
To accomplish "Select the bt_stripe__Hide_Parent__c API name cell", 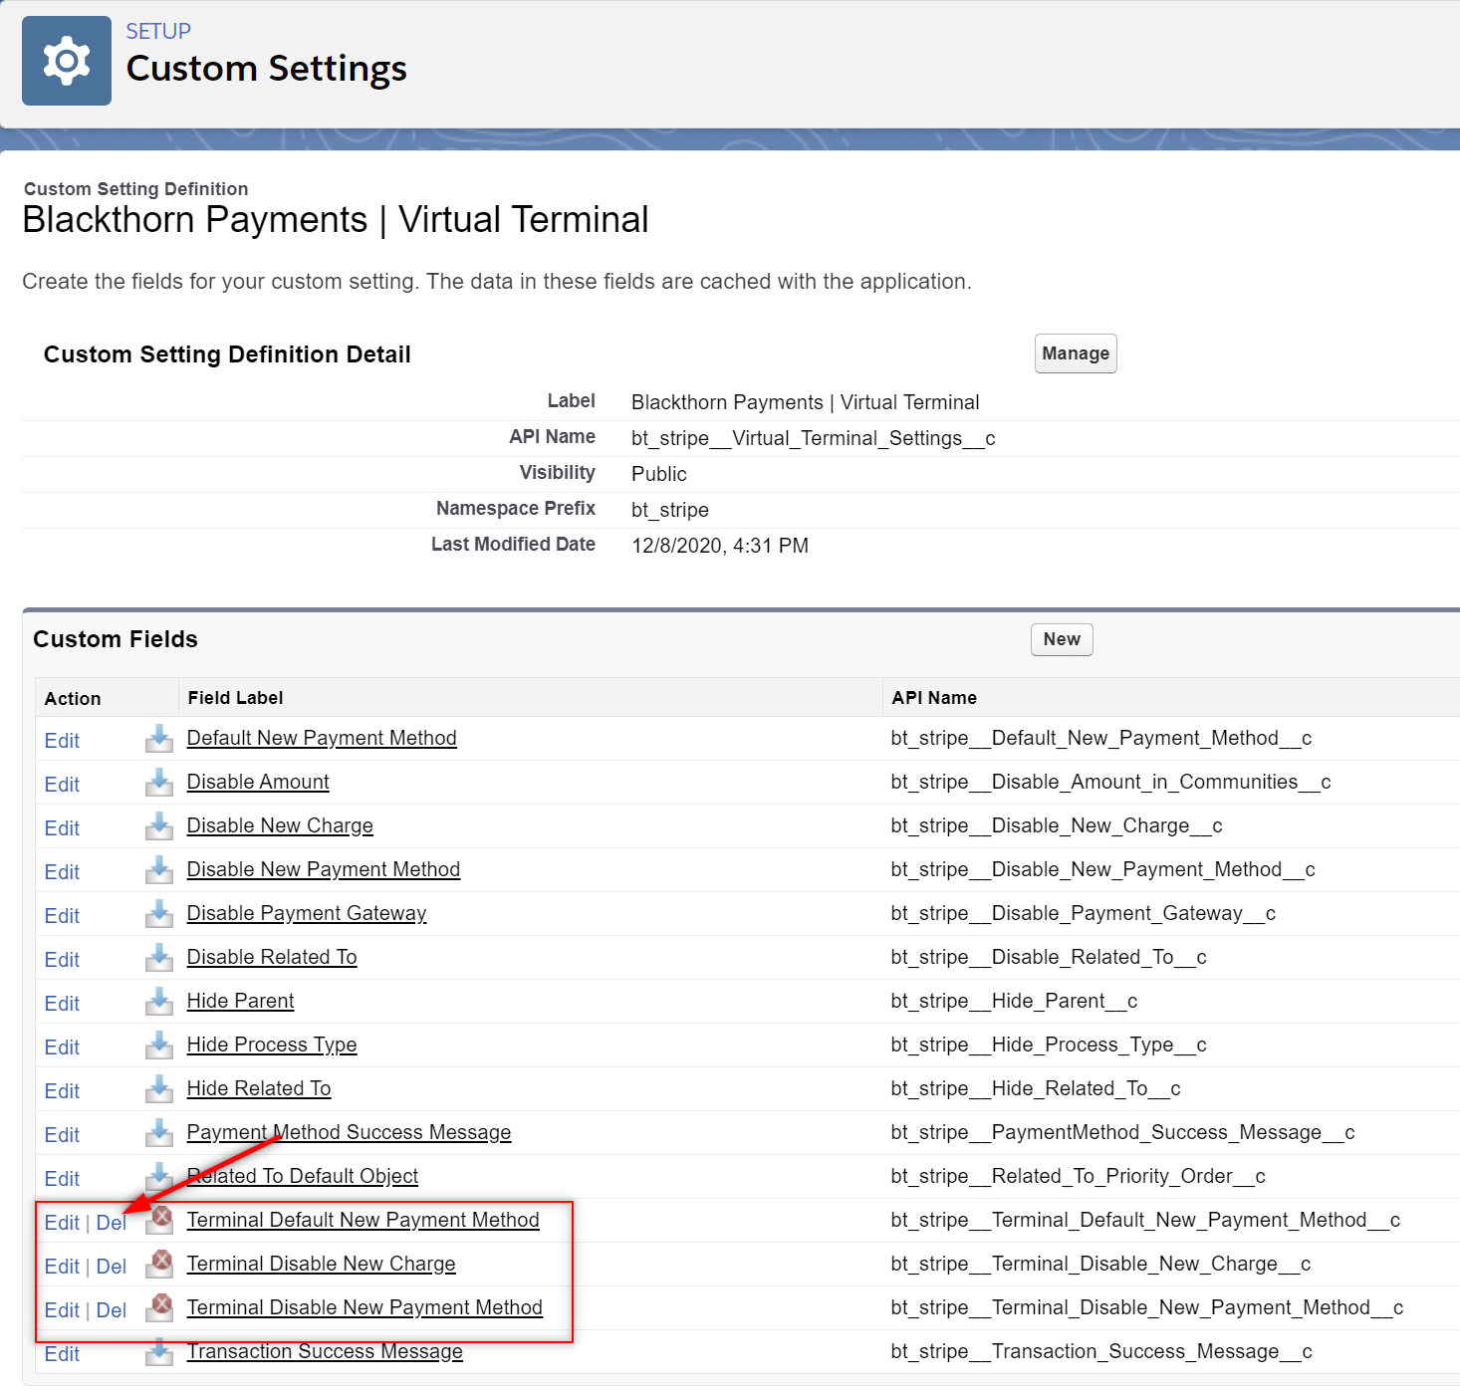I will coord(1014,1001).
